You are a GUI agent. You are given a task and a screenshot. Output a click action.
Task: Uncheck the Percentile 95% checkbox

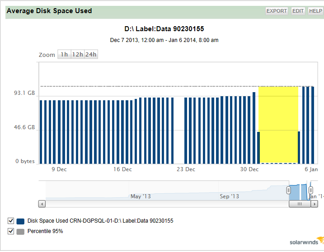11,231
